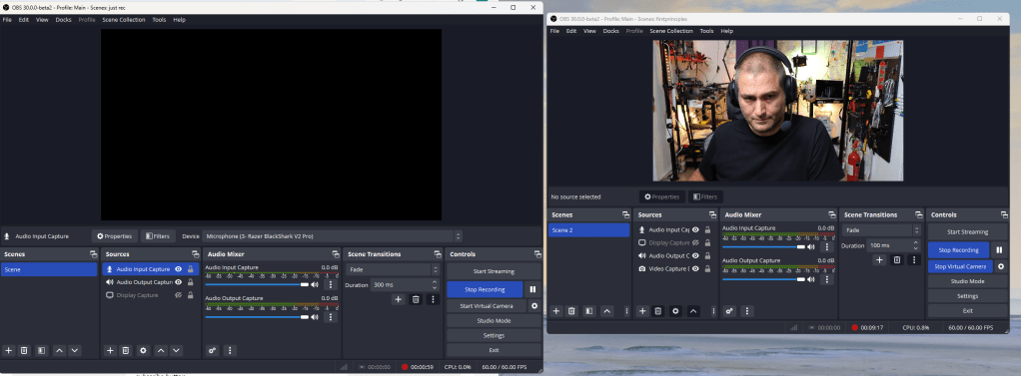Open advanced audio properties in left Audio Mixer
This screenshot has width=1021, height=376.
point(212,350)
